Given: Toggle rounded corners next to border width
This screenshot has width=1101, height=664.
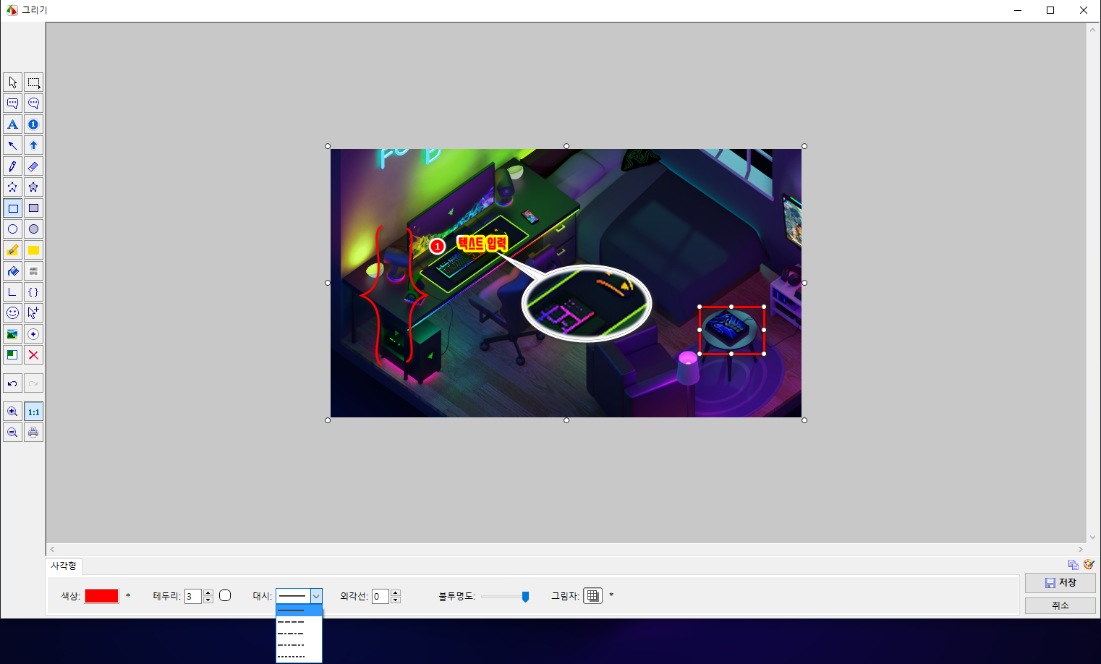Looking at the screenshot, I should [x=225, y=595].
